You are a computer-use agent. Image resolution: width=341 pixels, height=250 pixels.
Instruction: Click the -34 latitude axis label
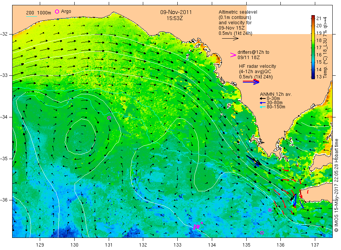point(4,117)
